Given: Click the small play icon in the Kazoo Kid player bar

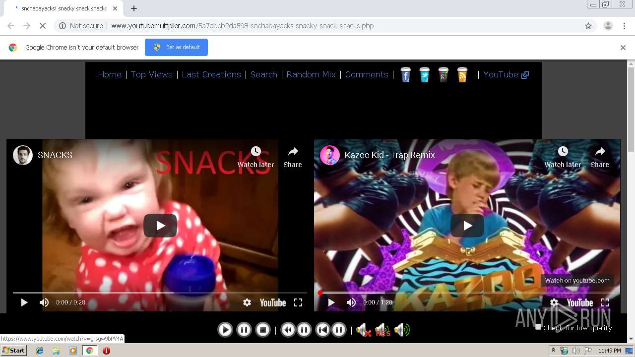Looking at the screenshot, I should (331, 302).
